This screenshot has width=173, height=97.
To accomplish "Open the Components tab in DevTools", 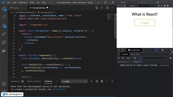I will tap(134, 50).
